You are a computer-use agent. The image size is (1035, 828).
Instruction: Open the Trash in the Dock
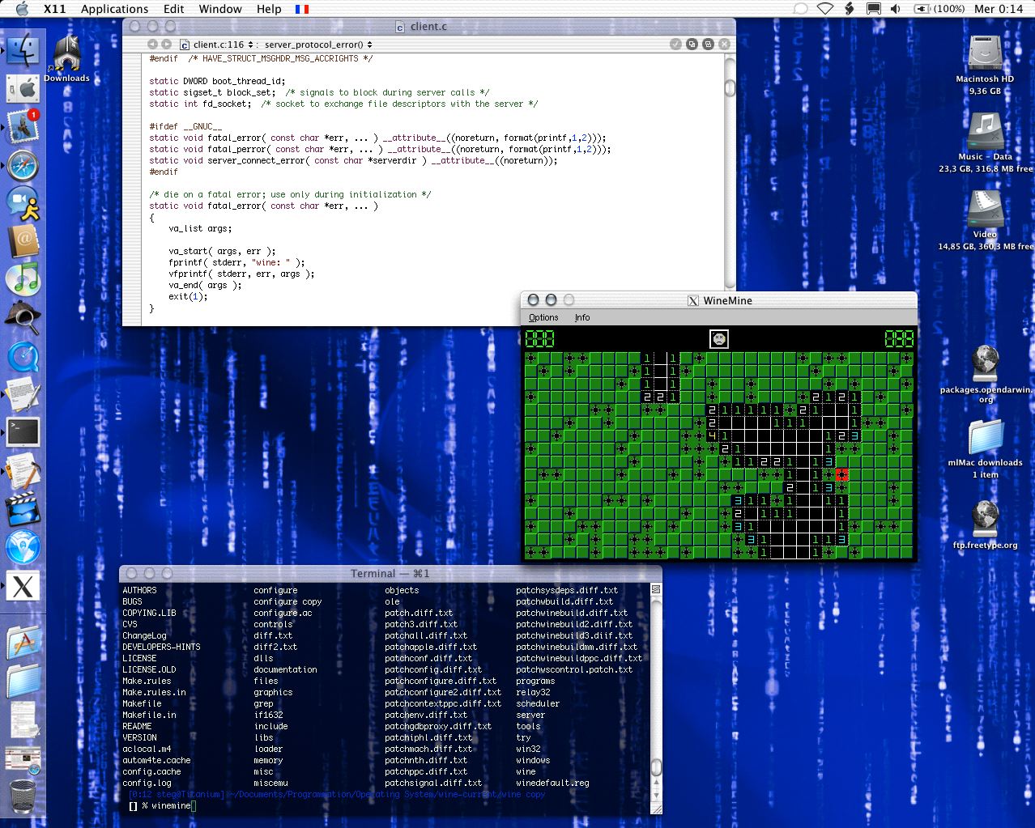click(23, 796)
